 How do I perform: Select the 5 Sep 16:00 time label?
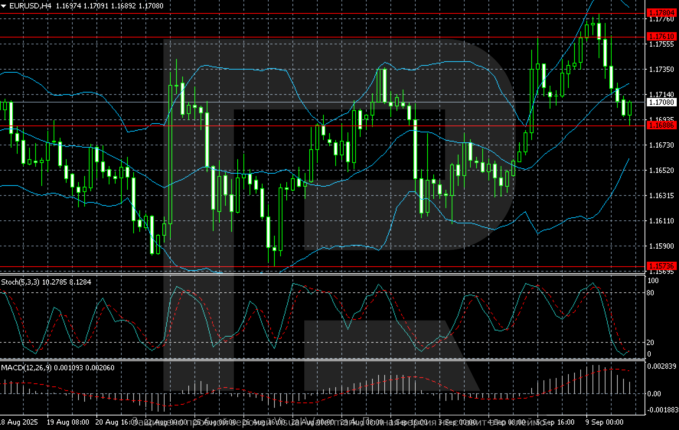pos(555,422)
